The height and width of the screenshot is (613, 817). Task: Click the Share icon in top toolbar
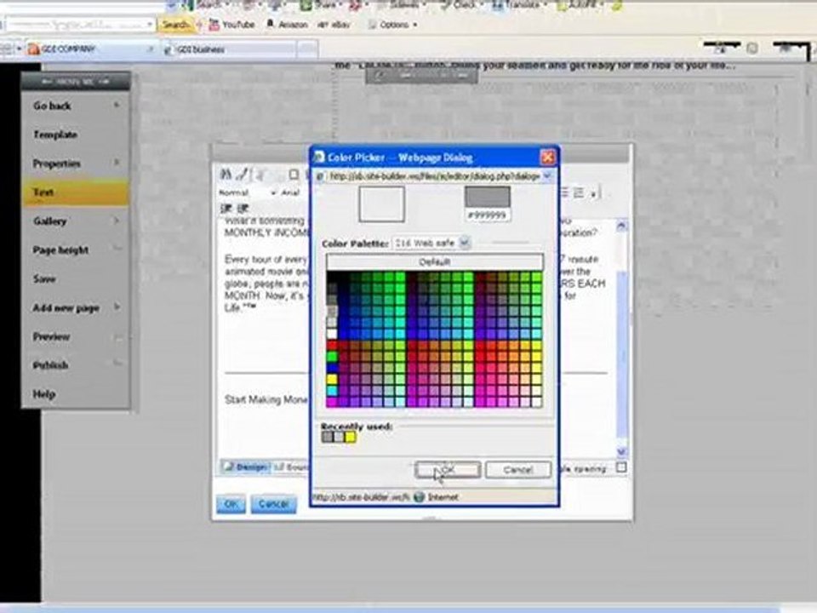[306, 5]
